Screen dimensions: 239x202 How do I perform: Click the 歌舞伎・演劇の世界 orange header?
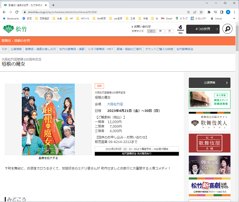point(16,41)
